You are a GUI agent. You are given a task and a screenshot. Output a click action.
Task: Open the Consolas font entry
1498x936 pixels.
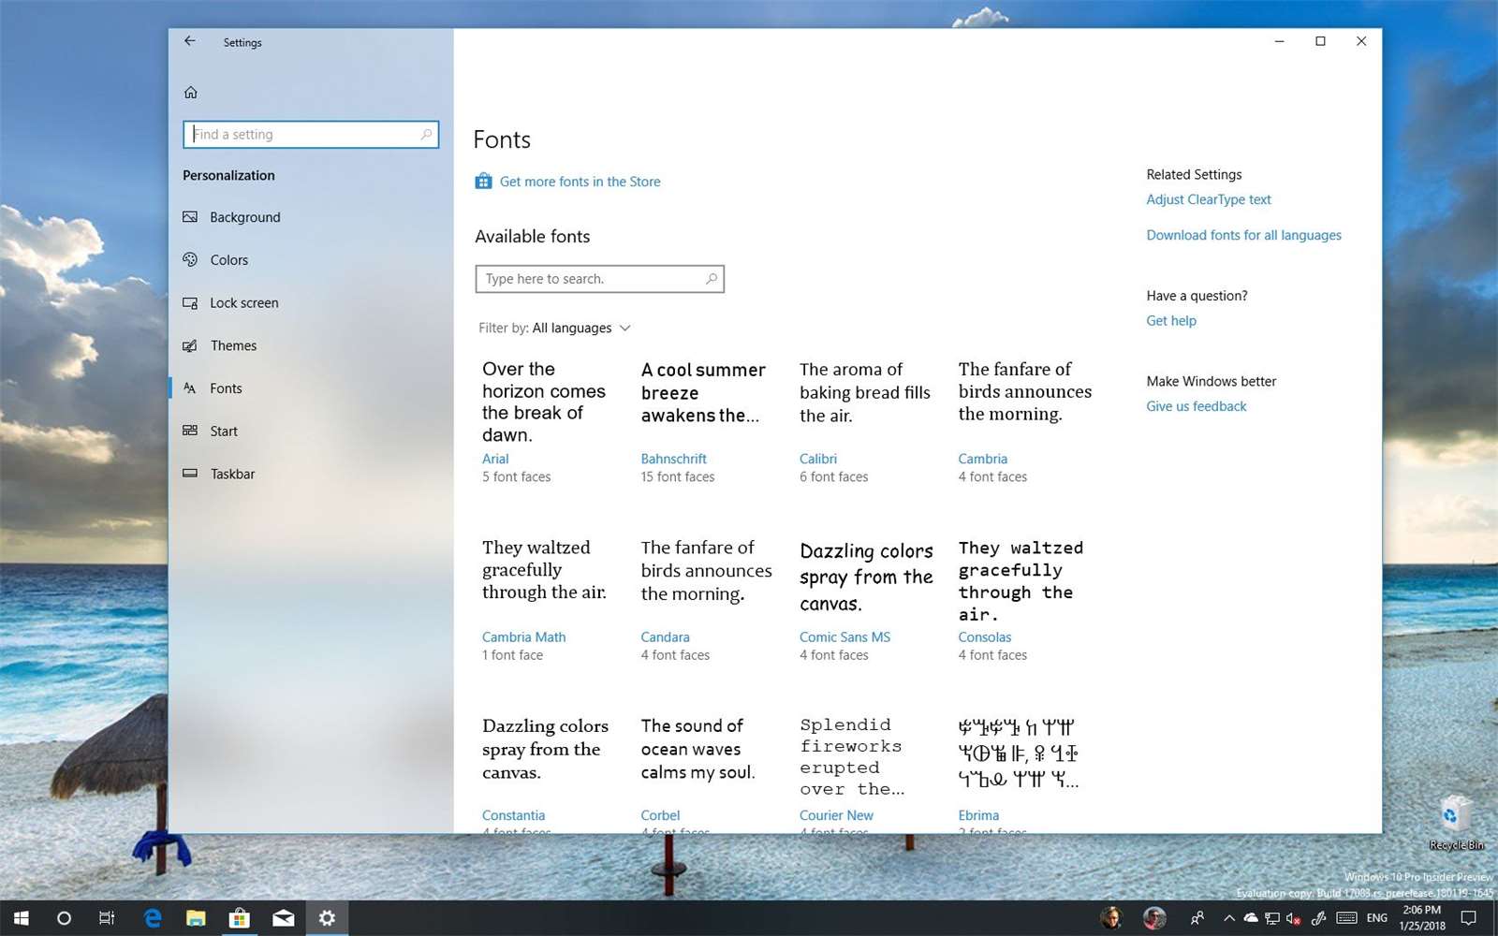tap(985, 636)
